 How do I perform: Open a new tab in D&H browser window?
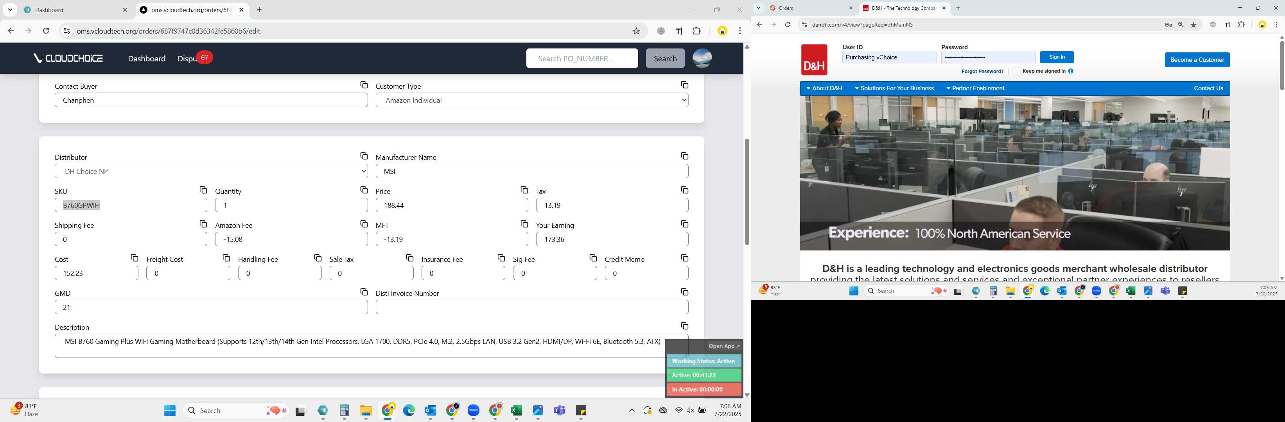coord(958,8)
